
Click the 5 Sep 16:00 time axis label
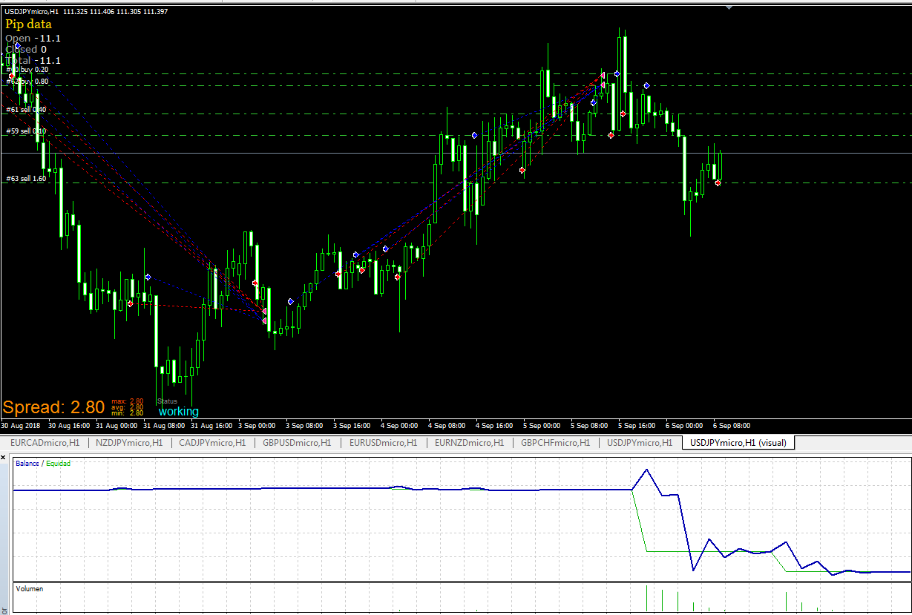(637, 426)
